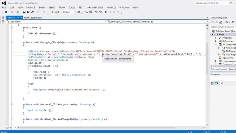The width and height of the screenshot is (236, 133).
Task: Save the current file with the Save icon
Action: click(28, 12)
